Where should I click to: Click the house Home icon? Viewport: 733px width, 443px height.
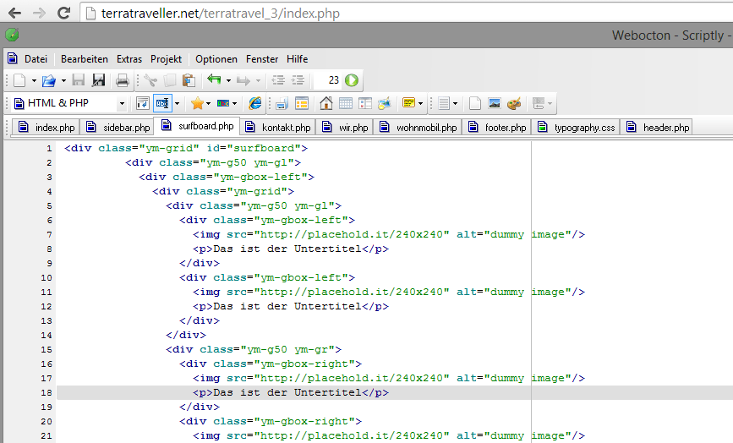pos(325,103)
